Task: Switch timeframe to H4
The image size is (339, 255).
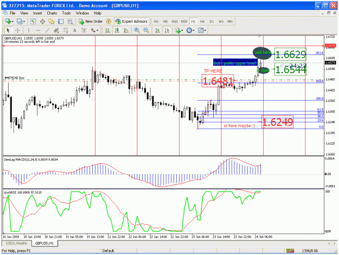Action: pos(202,21)
